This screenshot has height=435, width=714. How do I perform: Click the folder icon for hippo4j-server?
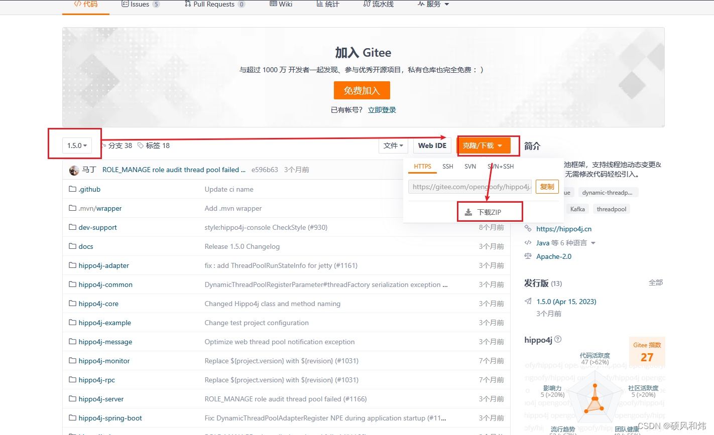72,398
